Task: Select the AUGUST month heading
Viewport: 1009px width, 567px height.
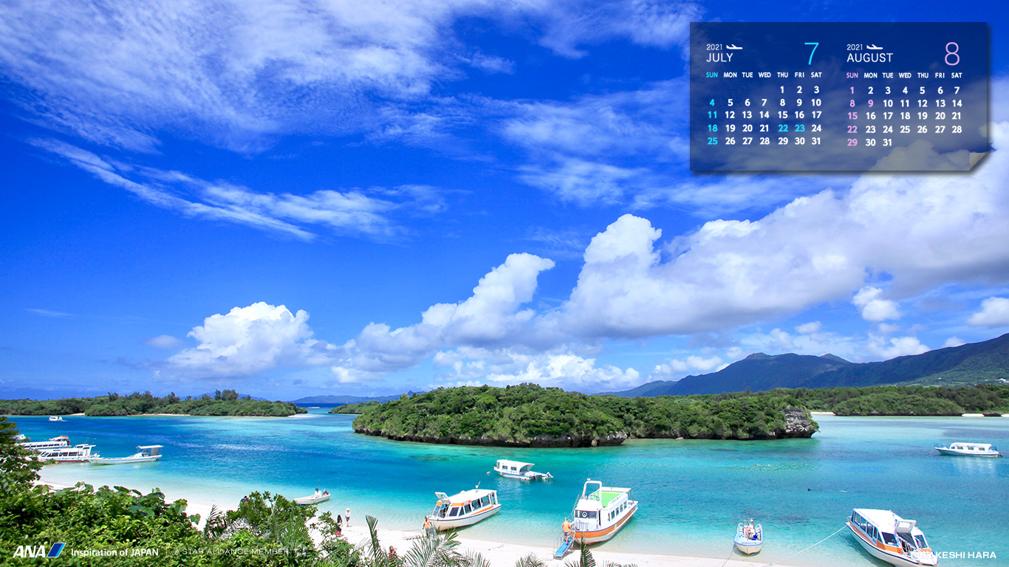Action: click(869, 58)
